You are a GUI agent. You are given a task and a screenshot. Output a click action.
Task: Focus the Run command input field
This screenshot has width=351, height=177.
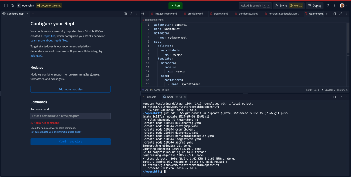[x=71, y=116]
